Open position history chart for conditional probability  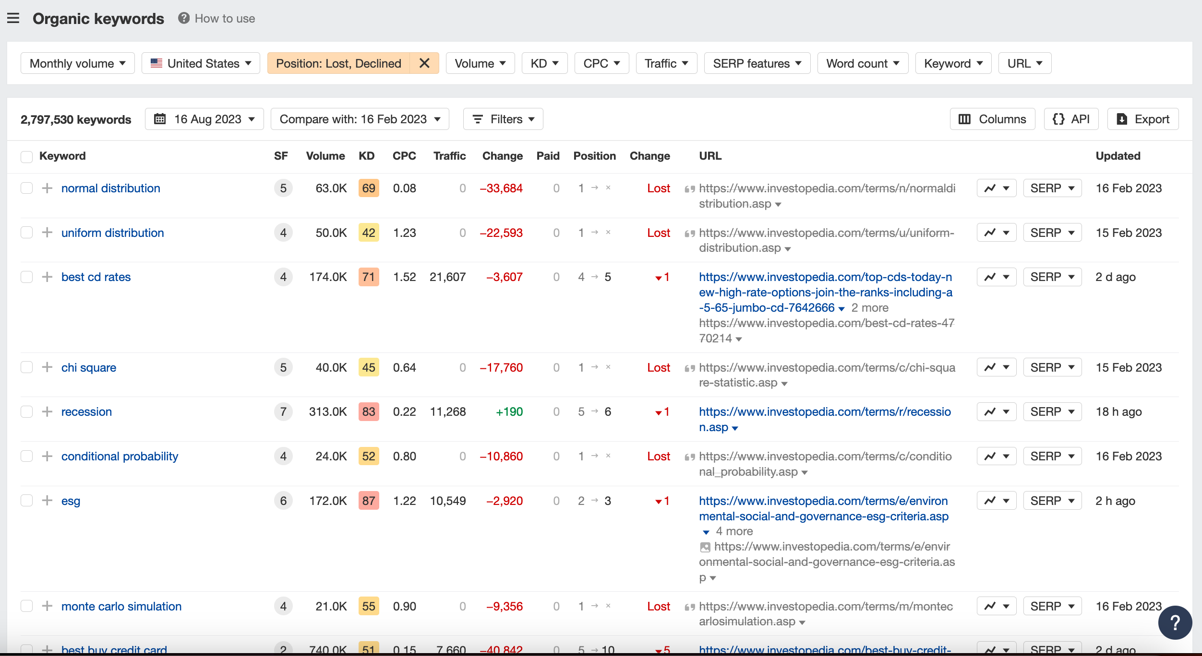click(x=997, y=456)
